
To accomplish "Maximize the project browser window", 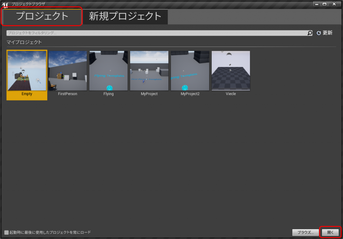I will [x=325, y=4].
